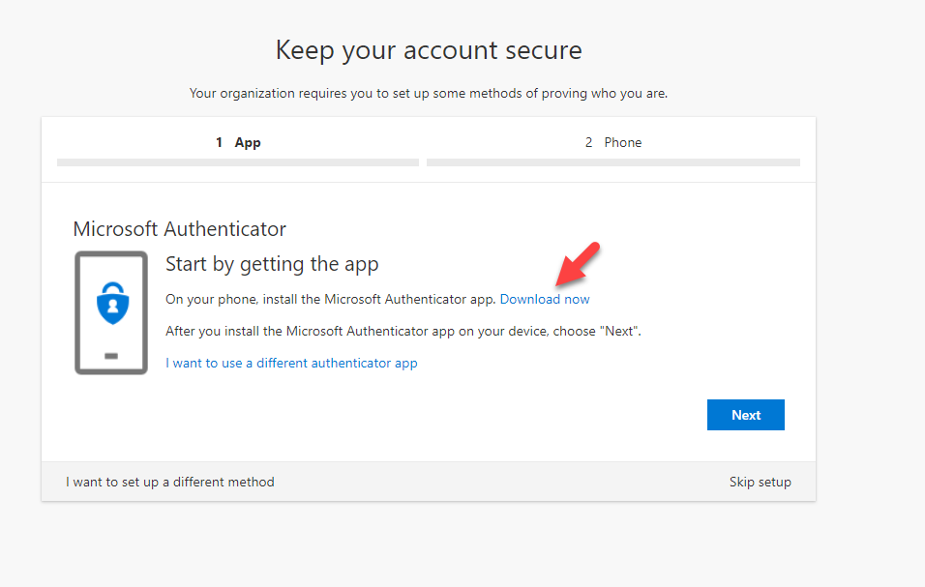Click the 'Keep your account secure' heading

click(x=429, y=50)
